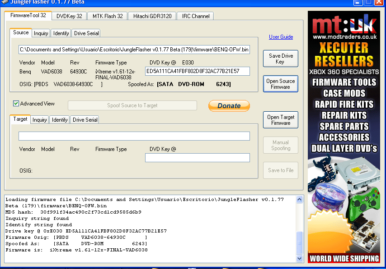Select the Source sub-tab

(21, 32)
